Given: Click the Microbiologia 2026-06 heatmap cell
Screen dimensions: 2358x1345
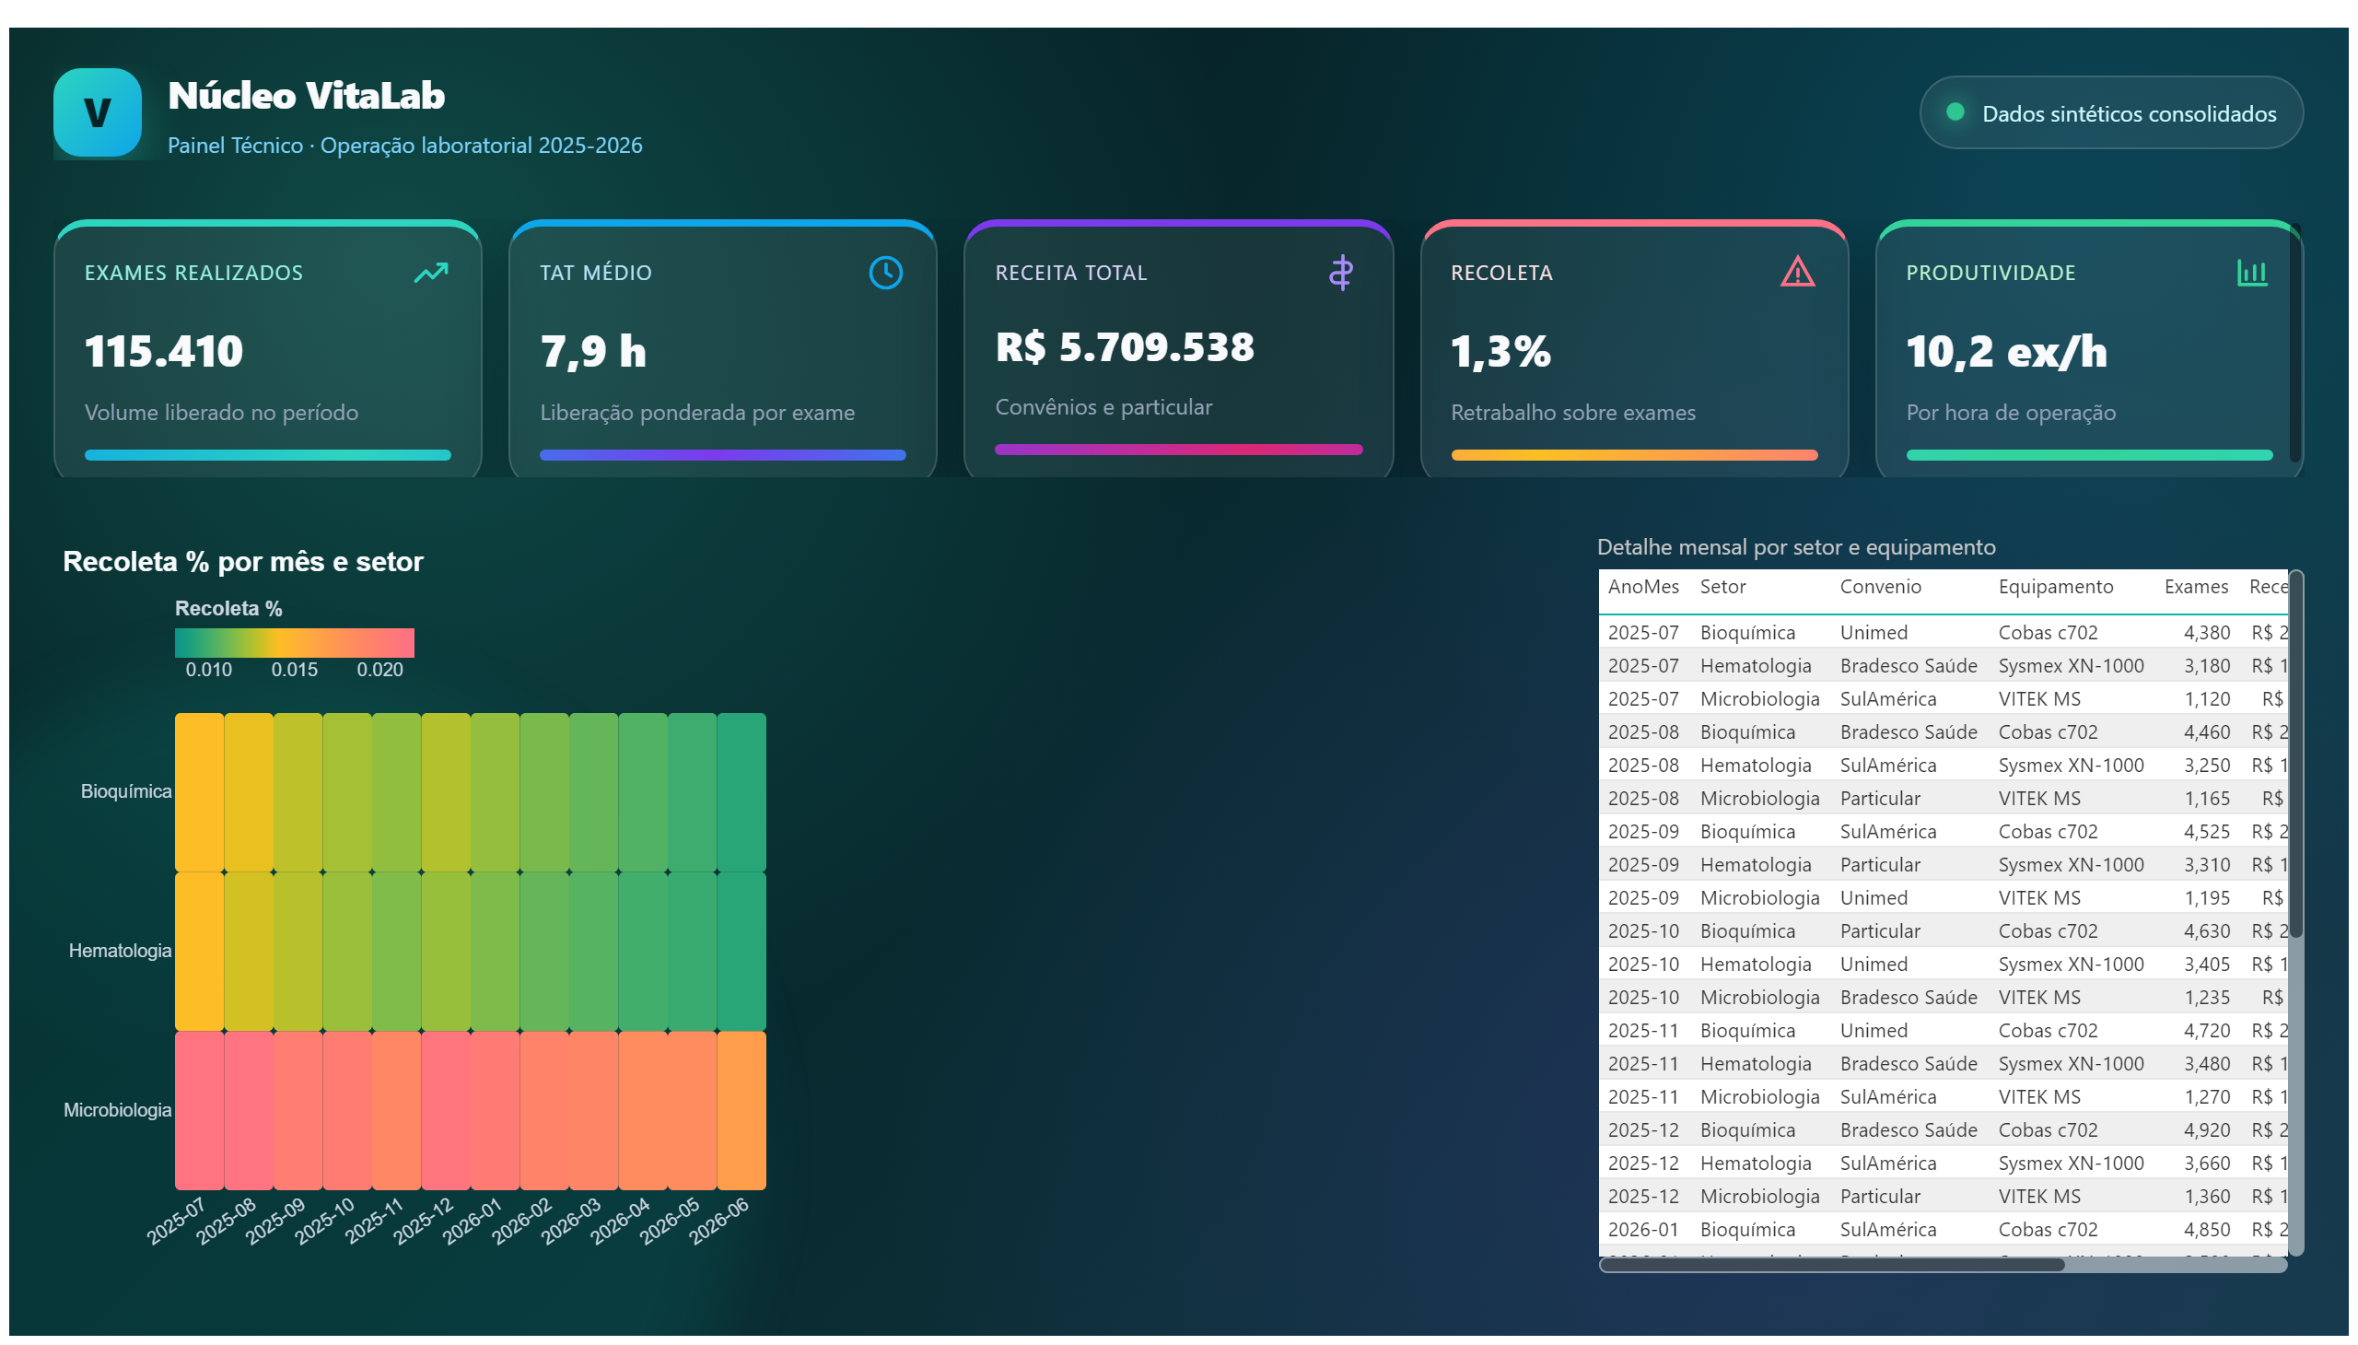Looking at the screenshot, I should (741, 1110).
